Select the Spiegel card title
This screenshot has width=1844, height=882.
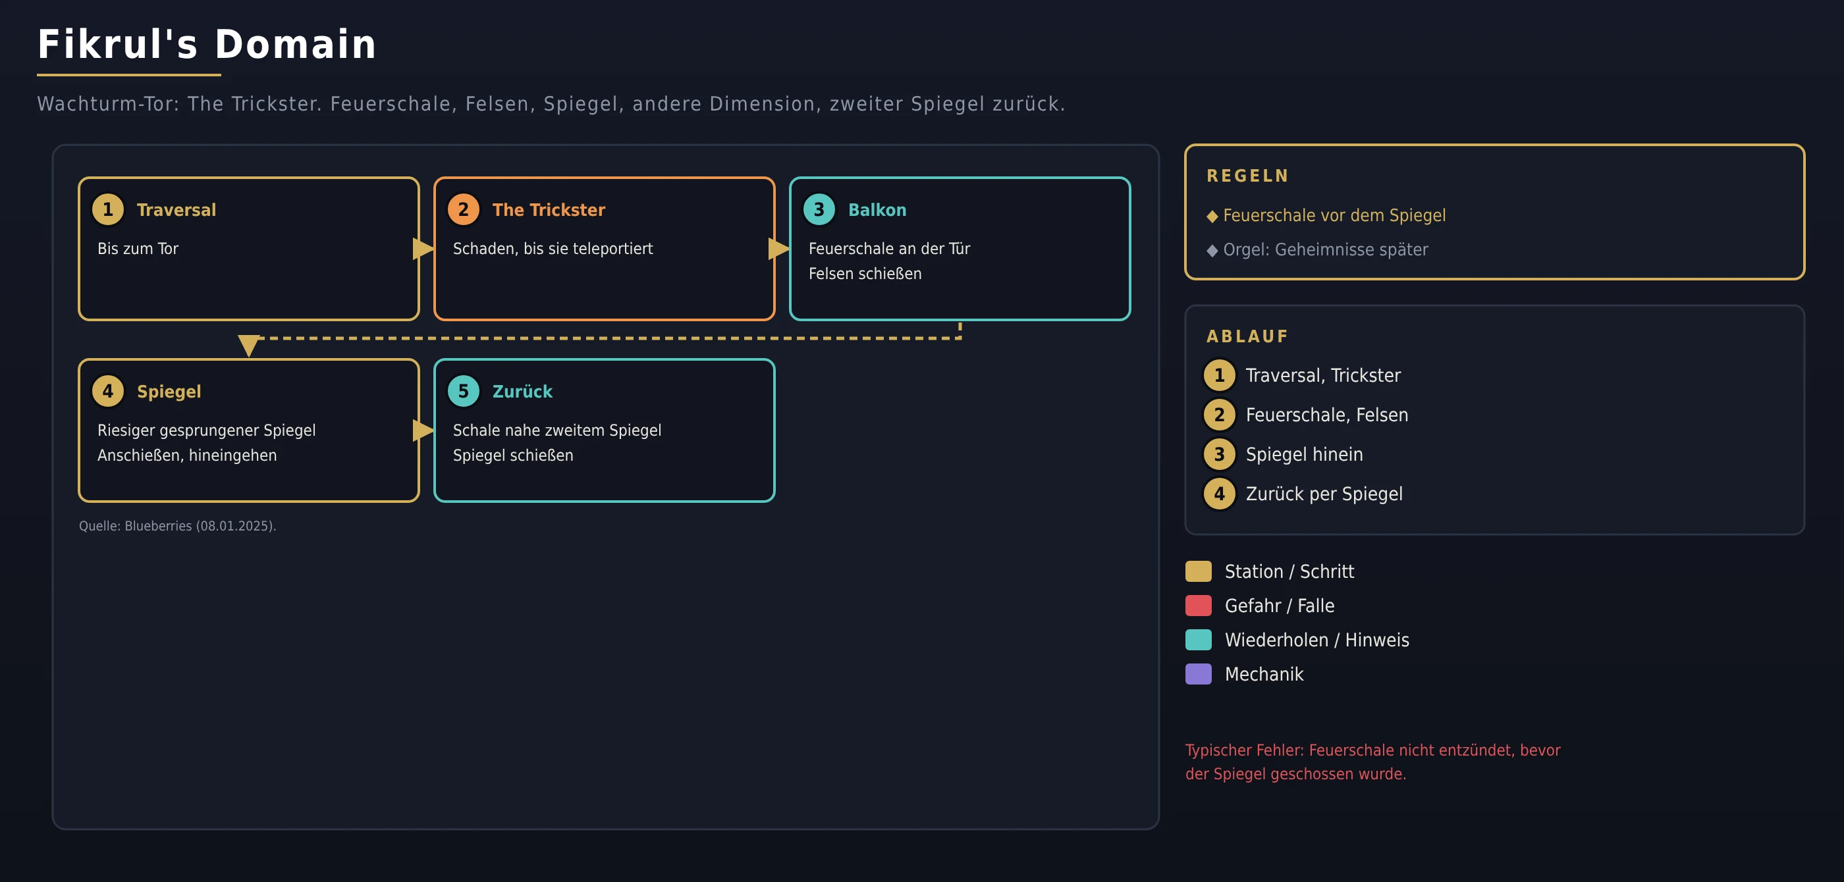pyautogui.click(x=169, y=392)
